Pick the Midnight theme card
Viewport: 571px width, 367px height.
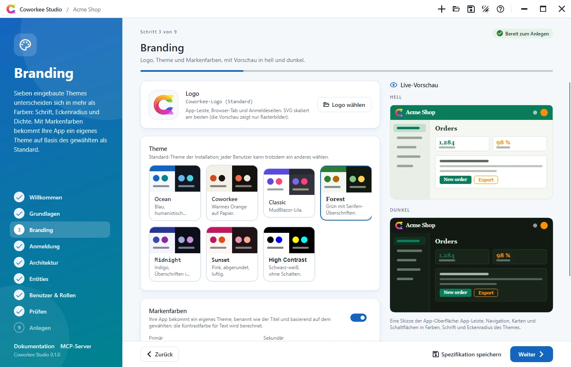175,254
